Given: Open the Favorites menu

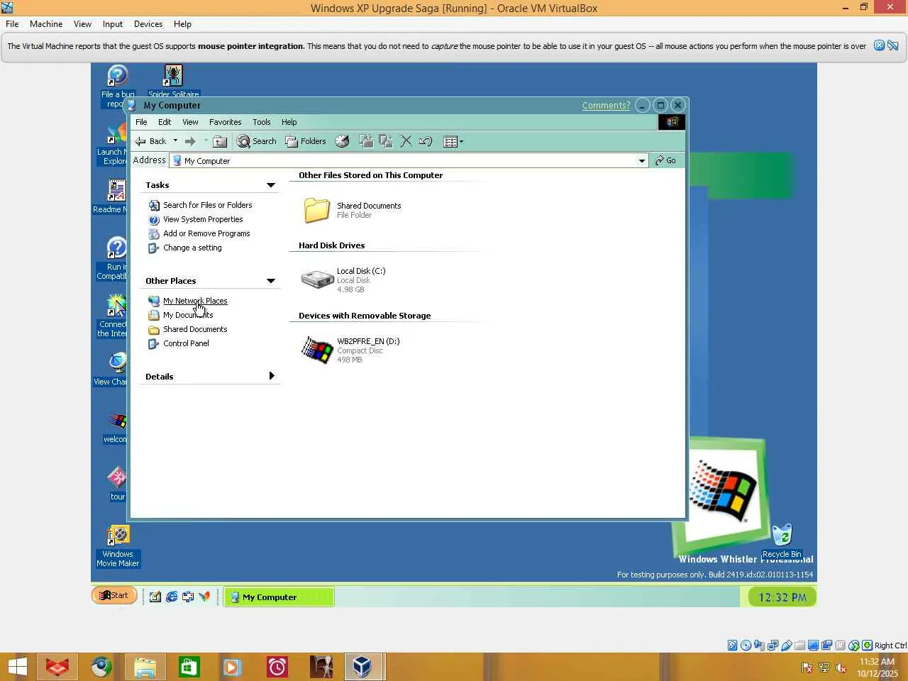Looking at the screenshot, I should [x=226, y=122].
